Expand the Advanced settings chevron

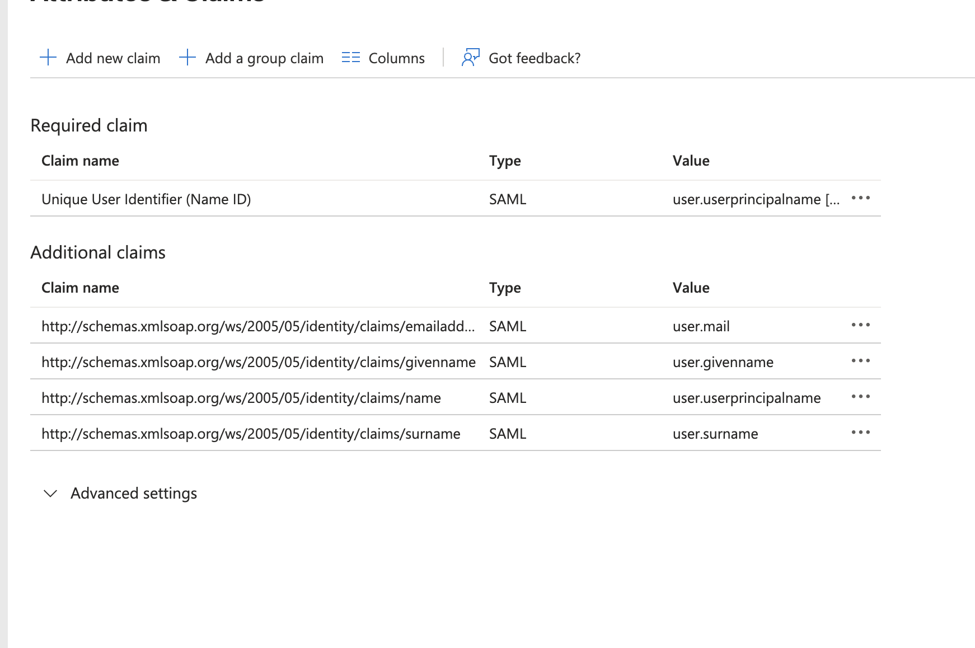[x=50, y=494]
